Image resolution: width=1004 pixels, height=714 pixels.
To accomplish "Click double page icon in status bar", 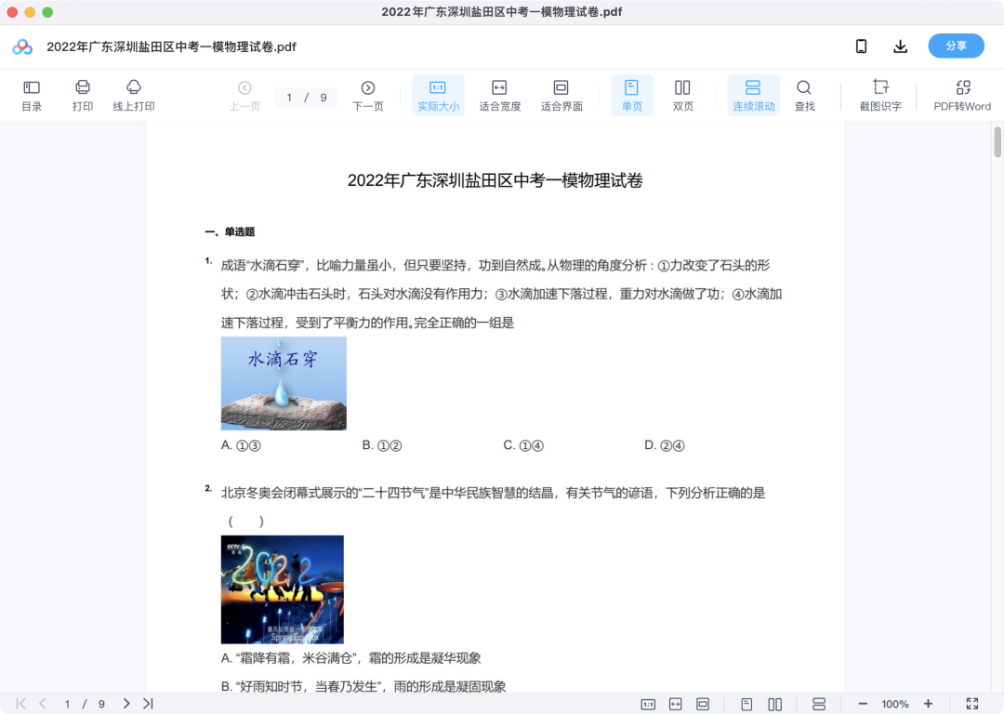I will [774, 705].
